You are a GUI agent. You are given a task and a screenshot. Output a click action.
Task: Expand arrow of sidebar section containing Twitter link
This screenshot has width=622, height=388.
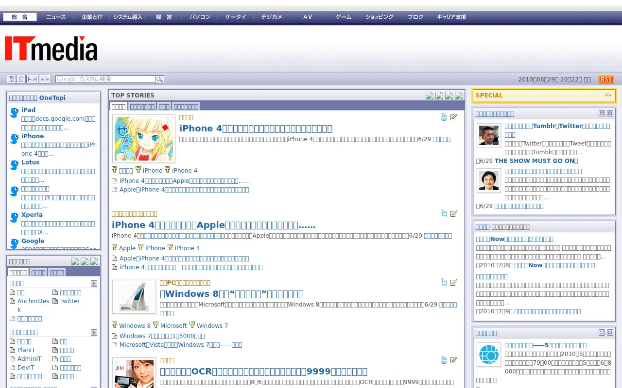[94, 283]
